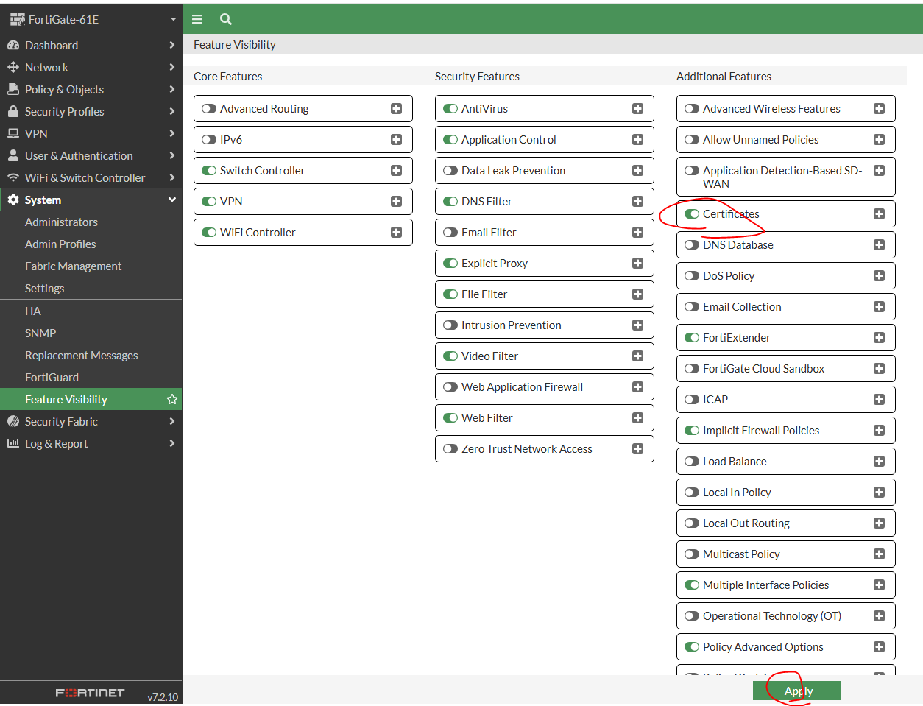Expand the Policy & Objects chevron
This screenshot has width=923, height=706.
(x=172, y=89)
